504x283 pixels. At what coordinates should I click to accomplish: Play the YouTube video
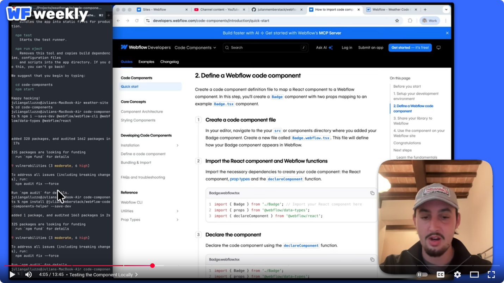12,275
